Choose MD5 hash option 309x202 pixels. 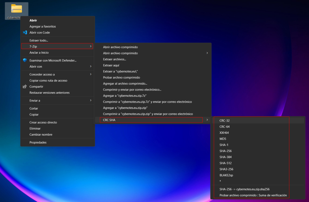(222, 138)
